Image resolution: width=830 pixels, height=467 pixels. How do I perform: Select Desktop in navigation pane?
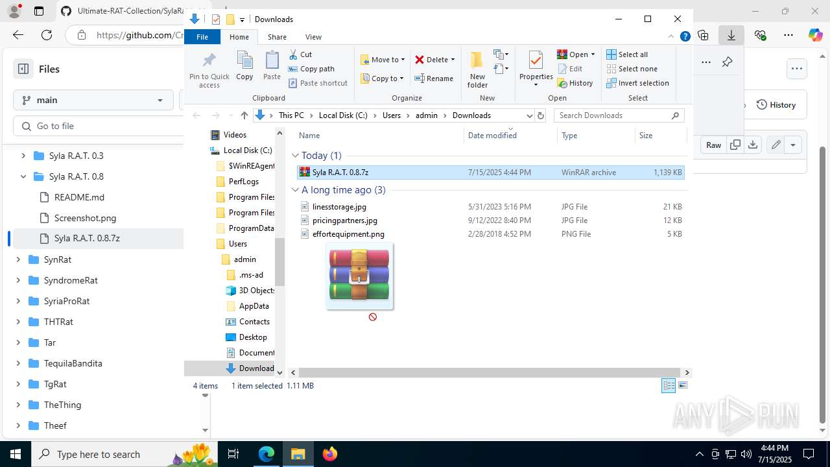pyautogui.click(x=252, y=337)
